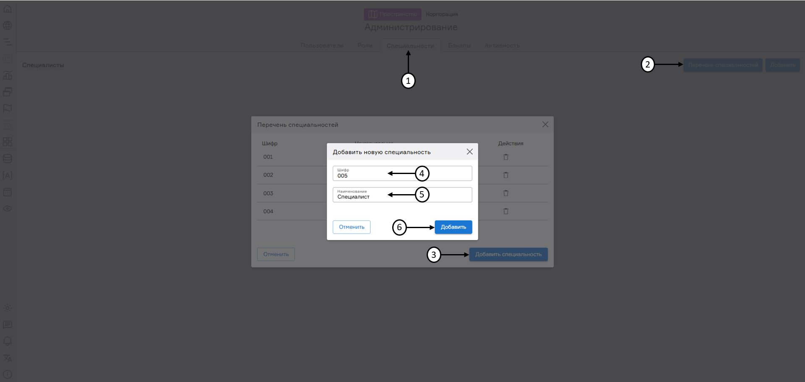The height and width of the screenshot is (382, 805).
Task: Click the calendar icon in the sidebar
Action: [x=8, y=192]
